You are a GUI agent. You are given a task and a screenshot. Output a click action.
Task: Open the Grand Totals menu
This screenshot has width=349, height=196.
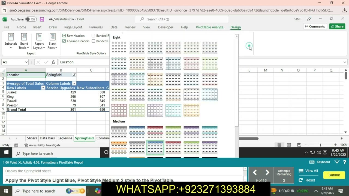(x=24, y=41)
